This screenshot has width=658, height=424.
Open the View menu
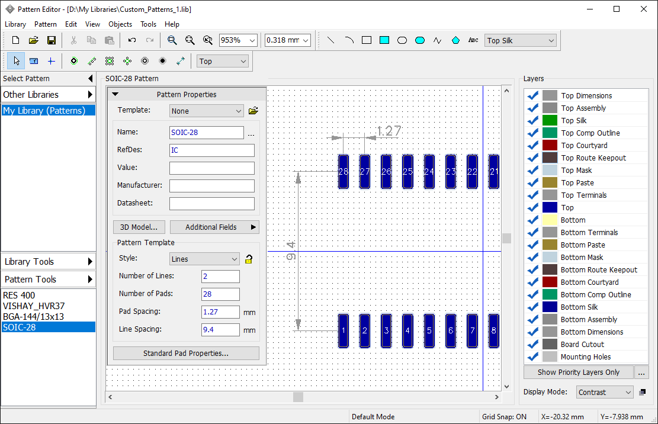[x=92, y=24]
